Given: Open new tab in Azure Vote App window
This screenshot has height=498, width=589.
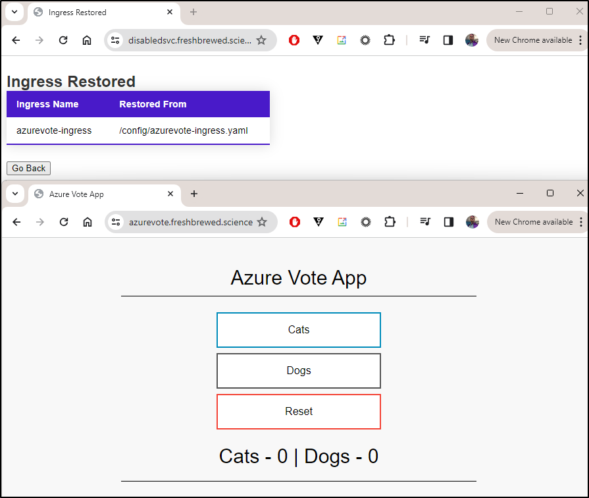Looking at the screenshot, I should (194, 194).
